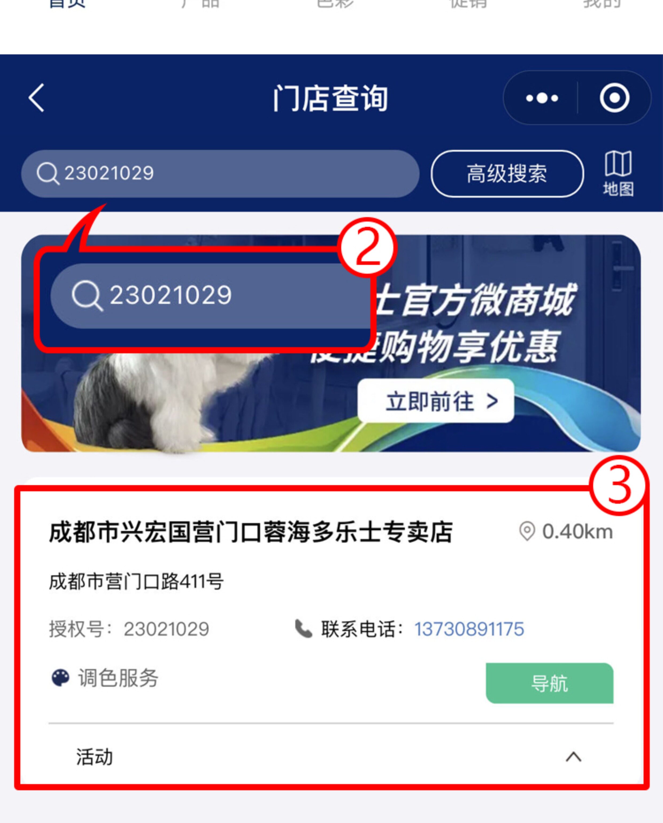Close the mini program via circle icon

(x=615, y=98)
